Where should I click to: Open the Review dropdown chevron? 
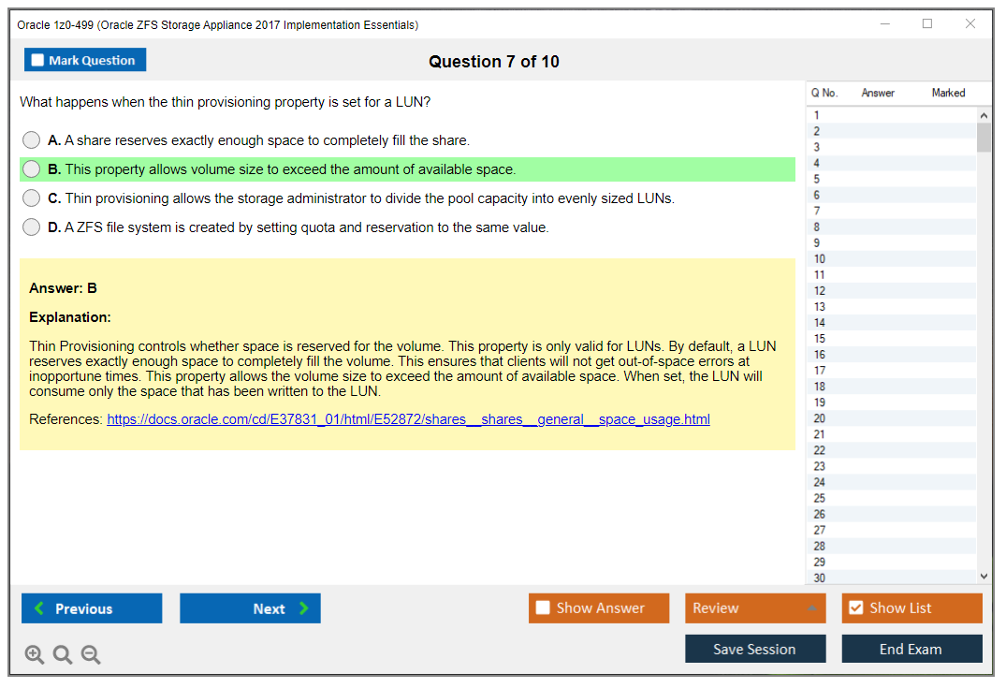[x=812, y=607]
